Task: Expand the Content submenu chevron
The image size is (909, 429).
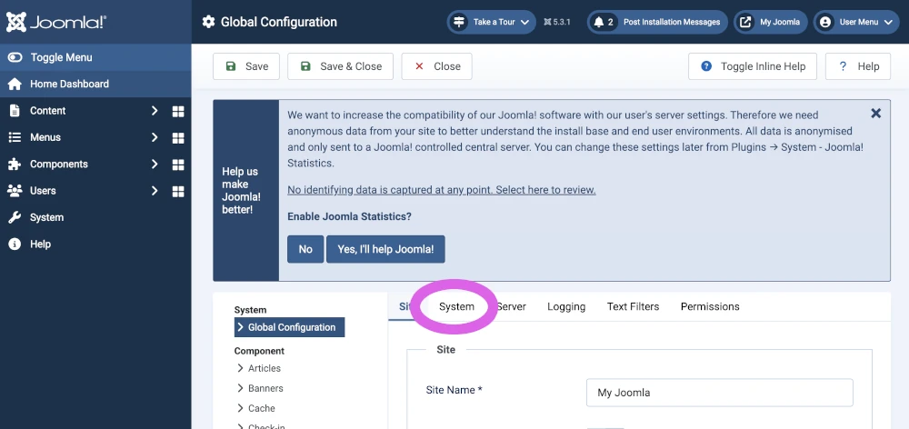Action: [x=155, y=111]
